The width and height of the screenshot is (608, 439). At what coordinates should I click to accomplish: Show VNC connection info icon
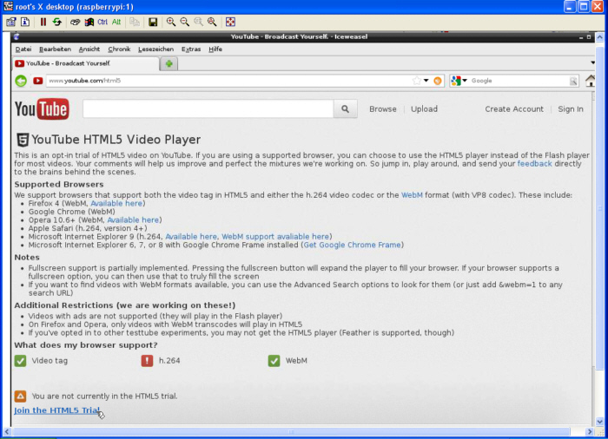[x=25, y=22]
